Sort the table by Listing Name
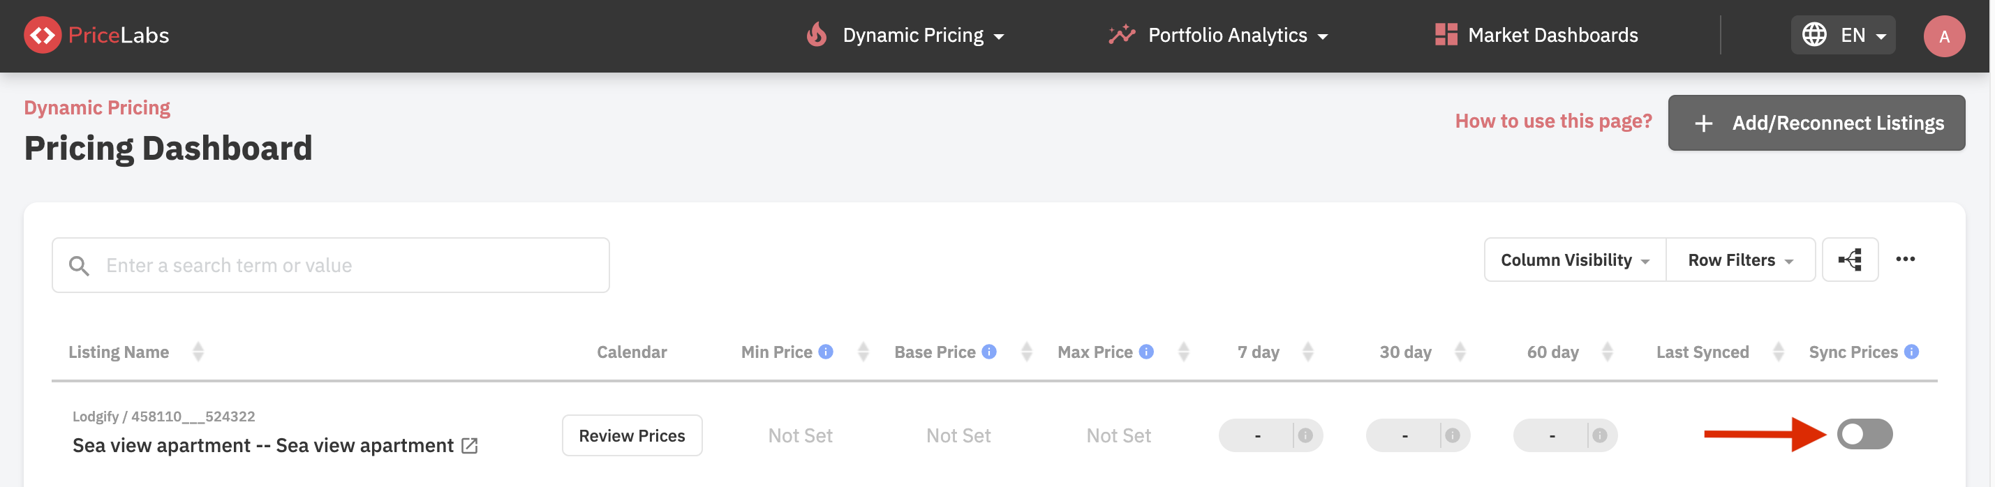This screenshot has height=487, width=1995. pyautogui.click(x=198, y=352)
